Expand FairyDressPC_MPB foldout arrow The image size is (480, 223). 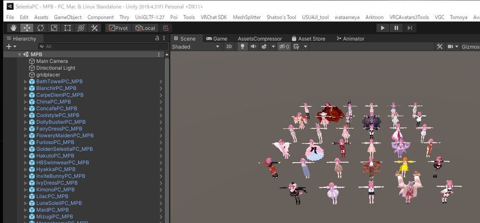pos(26,129)
